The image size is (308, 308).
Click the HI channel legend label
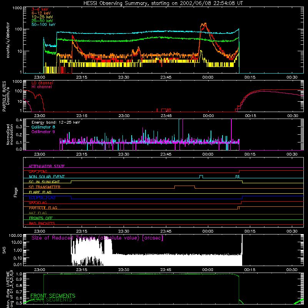[42, 87]
